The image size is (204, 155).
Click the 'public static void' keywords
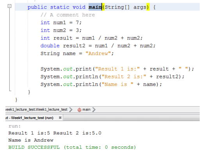[57, 7]
